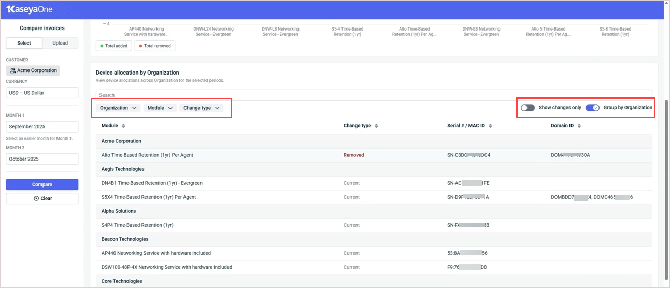Switch to the Upload tab
Image resolution: width=670 pixels, height=288 pixels.
pos(60,43)
